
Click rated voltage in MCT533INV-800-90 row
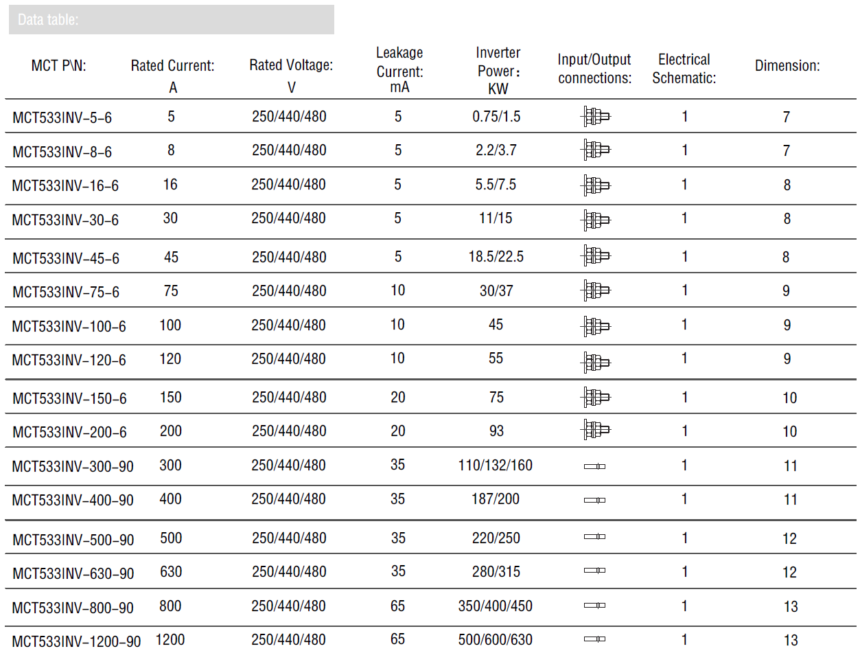click(x=289, y=606)
